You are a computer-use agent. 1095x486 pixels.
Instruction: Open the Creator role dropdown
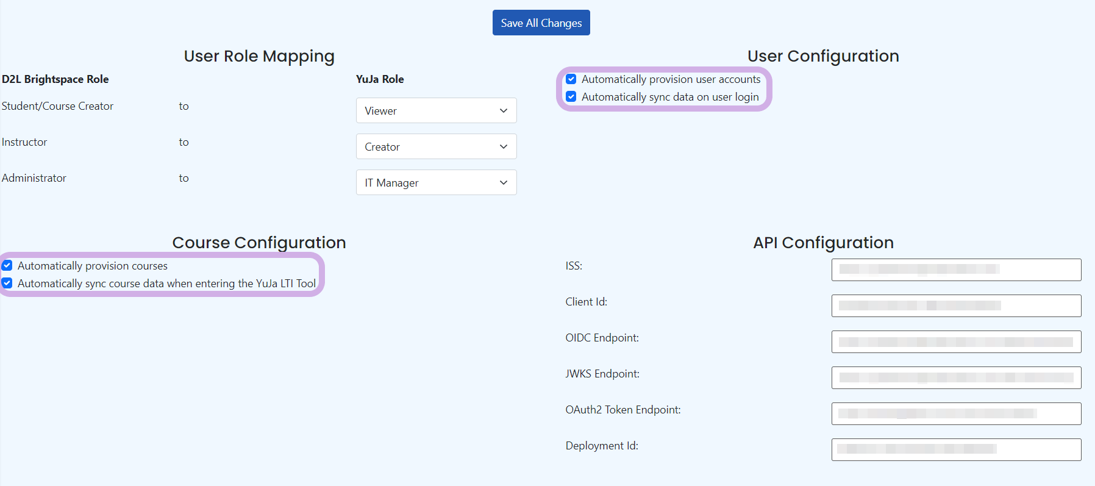pyautogui.click(x=437, y=146)
